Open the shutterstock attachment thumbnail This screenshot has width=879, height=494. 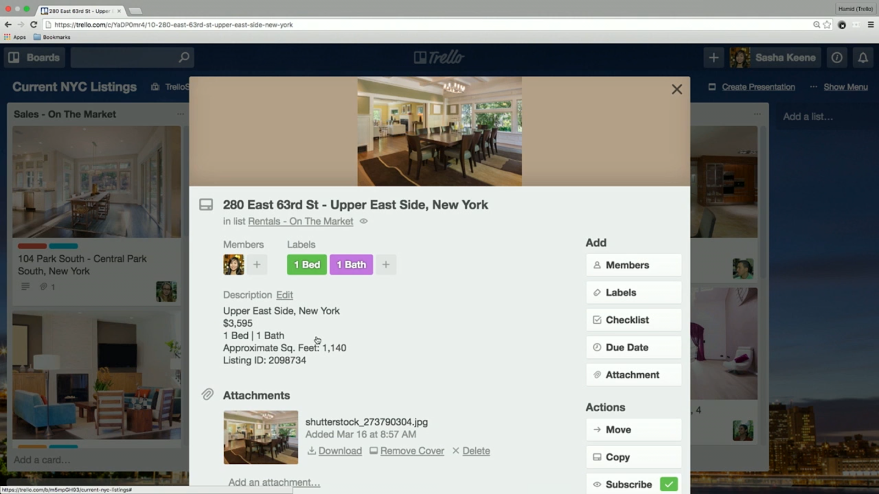[x=260, y=437]
